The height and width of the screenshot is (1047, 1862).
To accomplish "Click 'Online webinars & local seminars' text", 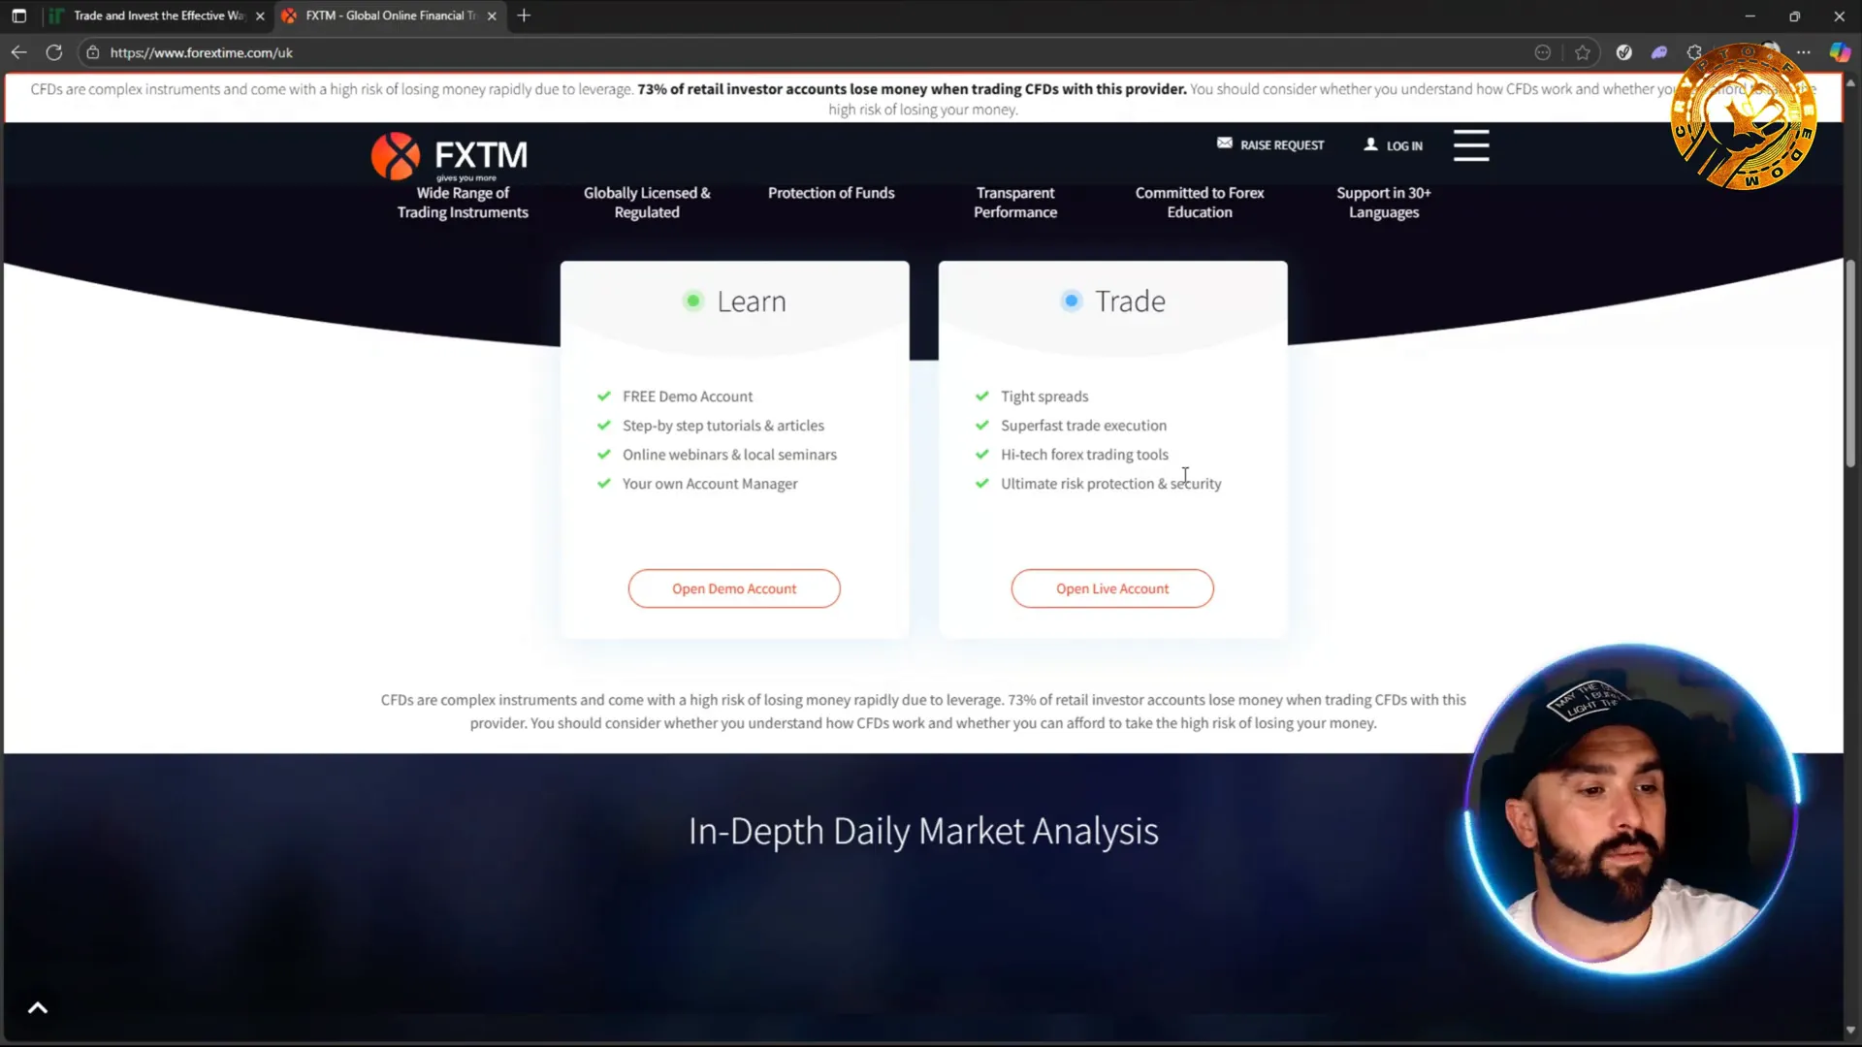I will (729, 455).
